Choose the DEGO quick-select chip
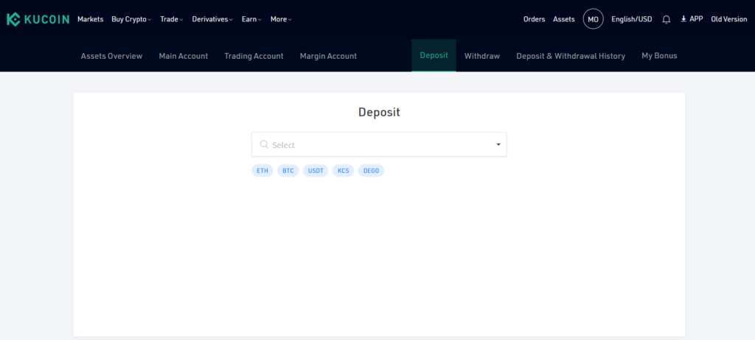This screenshot has height=340, width=755. point(372,171)
